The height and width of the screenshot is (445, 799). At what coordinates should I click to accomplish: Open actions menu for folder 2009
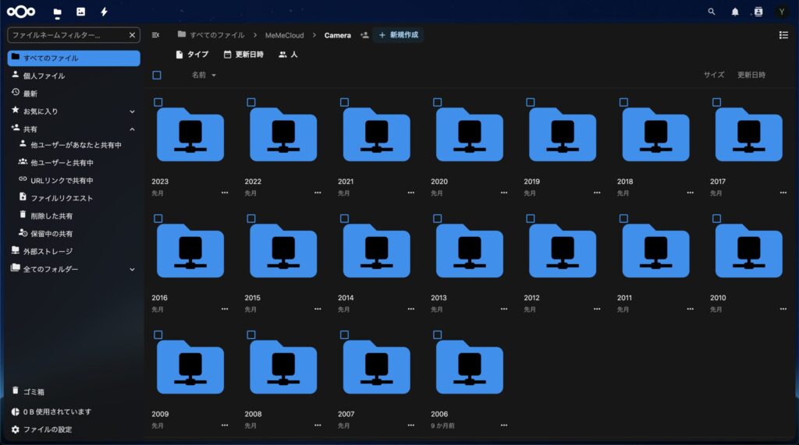coord(225,426)
